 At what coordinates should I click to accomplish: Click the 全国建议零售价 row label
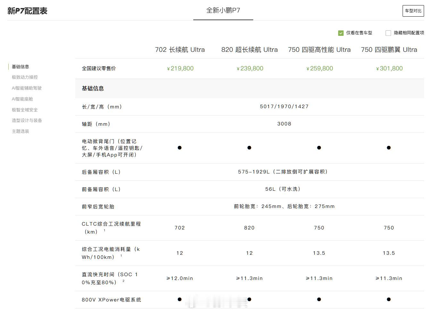click(x=99, y=68)
